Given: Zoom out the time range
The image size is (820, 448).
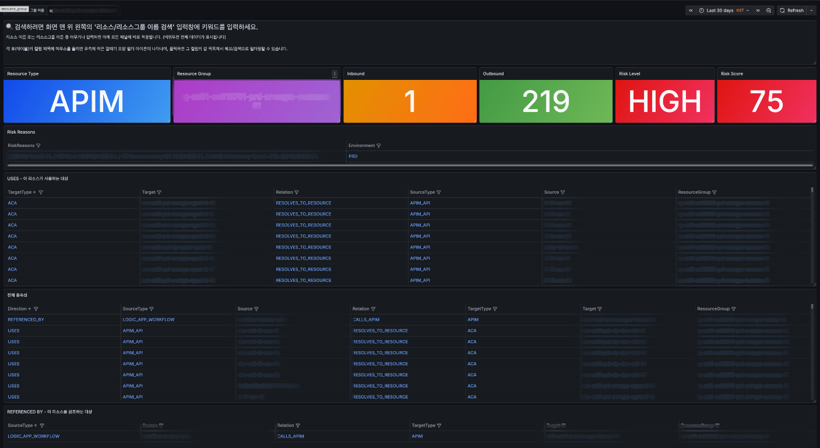Looking at the screenshot, I should click(769, 10).
